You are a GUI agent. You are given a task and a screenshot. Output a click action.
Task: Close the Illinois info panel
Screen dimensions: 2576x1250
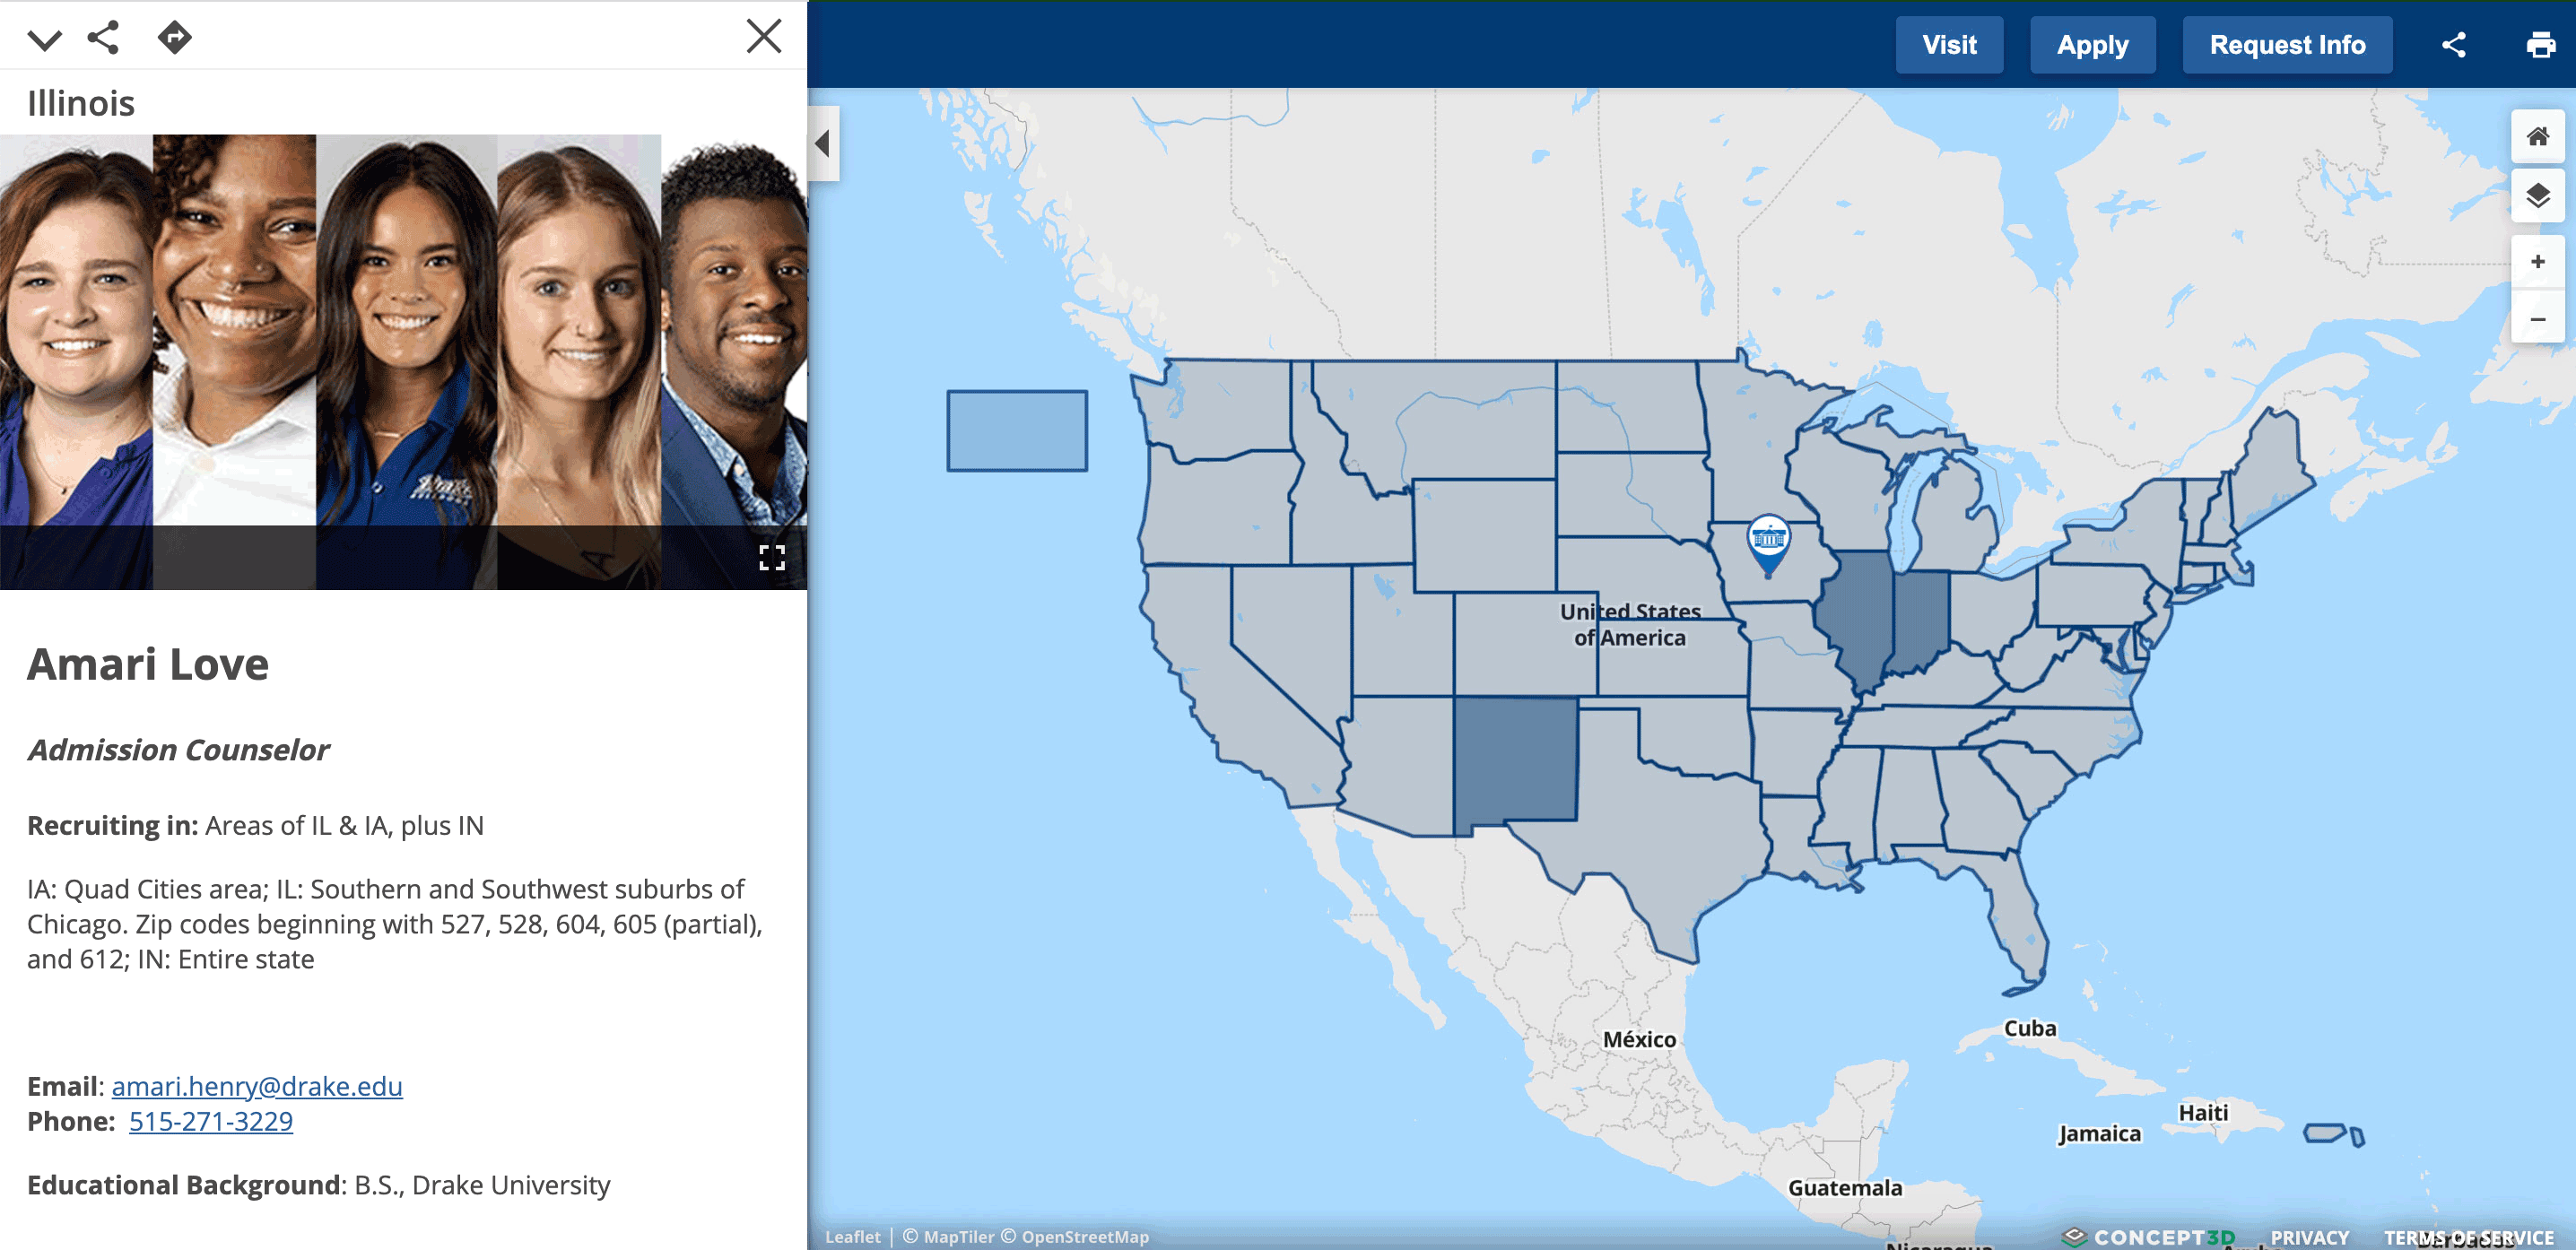[763, 37]
